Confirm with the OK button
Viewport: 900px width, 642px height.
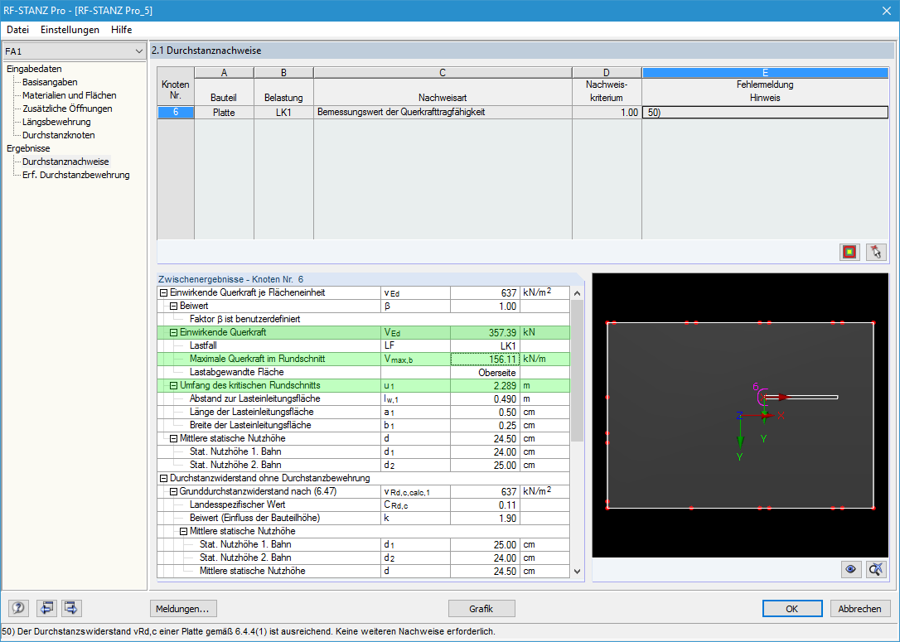[792, 608]
